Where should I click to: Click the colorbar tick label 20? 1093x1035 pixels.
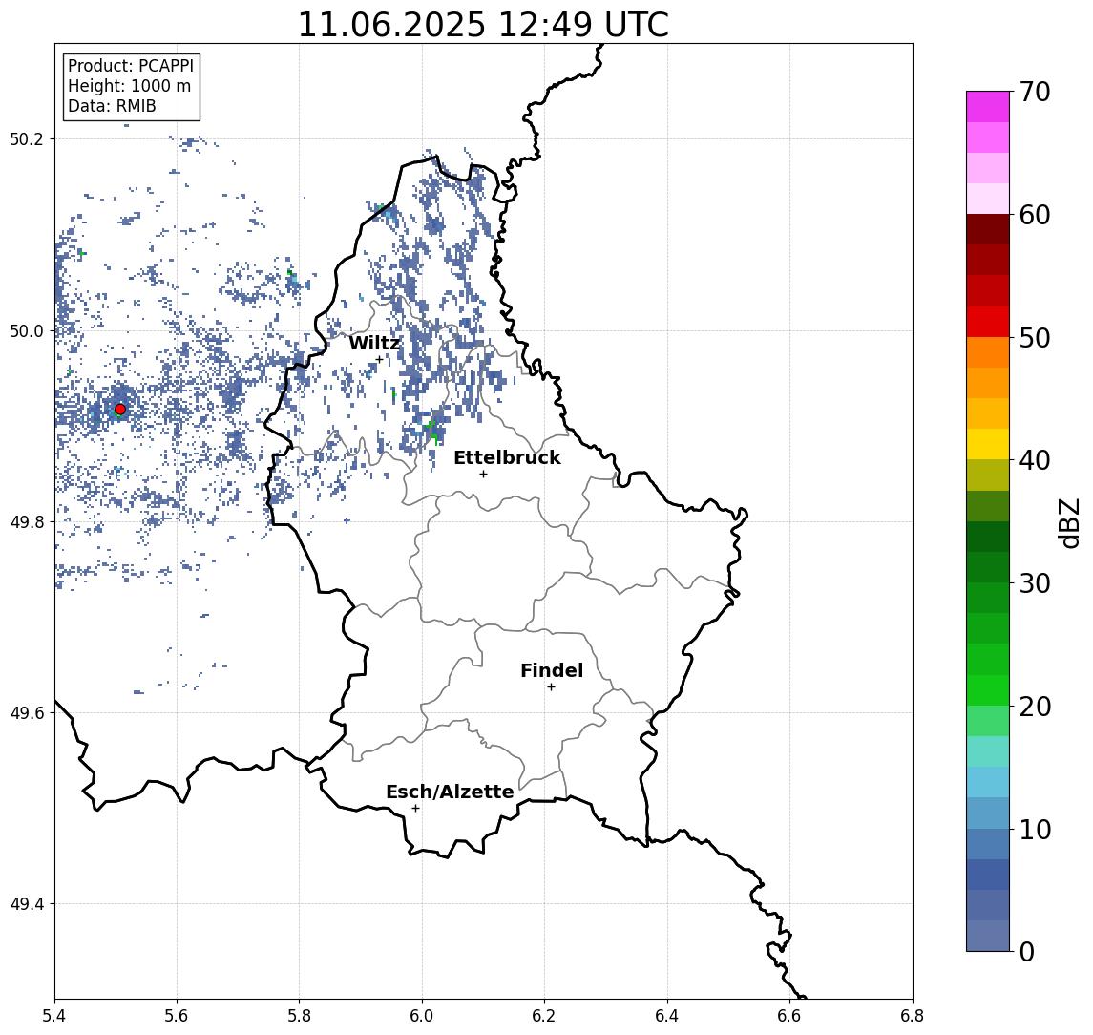pos(1035,707)
